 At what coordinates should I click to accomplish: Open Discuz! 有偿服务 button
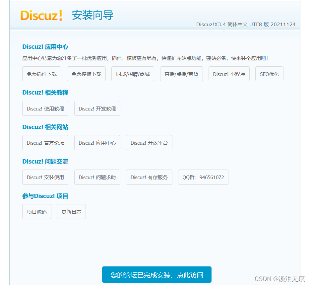point(149,177)
